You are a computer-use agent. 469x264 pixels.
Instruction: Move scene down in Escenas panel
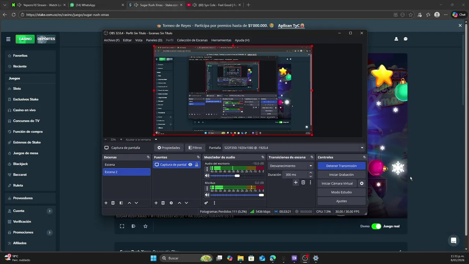[x=136, y=203]
